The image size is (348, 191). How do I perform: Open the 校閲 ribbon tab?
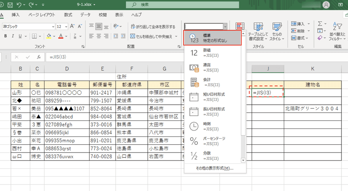pos(102,15)
